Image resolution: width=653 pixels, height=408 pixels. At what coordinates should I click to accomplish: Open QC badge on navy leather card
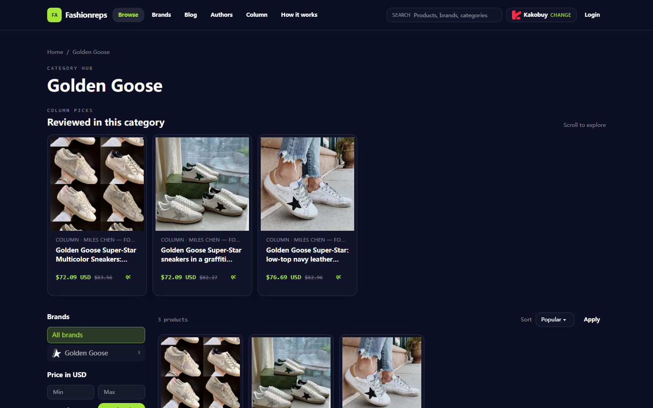[x=339, y=277]
